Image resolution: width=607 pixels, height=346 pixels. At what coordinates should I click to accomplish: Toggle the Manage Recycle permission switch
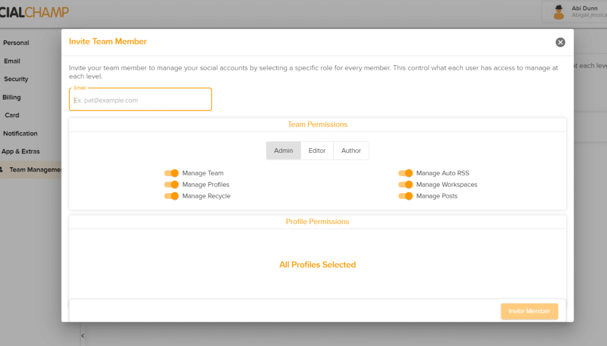pyautogui.click(x=171, y=196)
